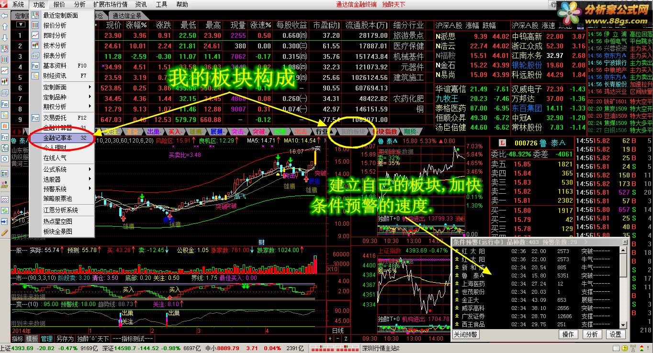Open the 扩展市场行情 menu
Image resolution: width=653 pixels, height=353 pixels.
click(x=110, y=4)
